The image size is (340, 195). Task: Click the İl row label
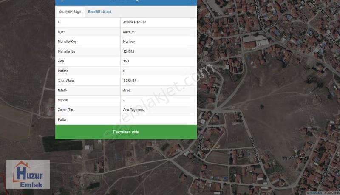click(x=59, y=22)
